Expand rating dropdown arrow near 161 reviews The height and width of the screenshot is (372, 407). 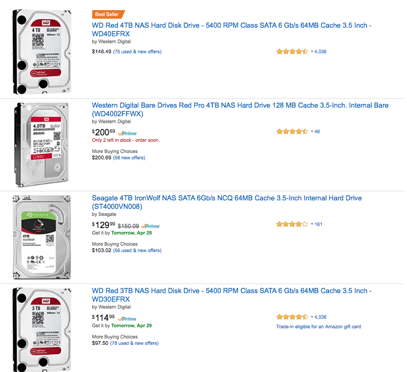(x=312, y=224)
